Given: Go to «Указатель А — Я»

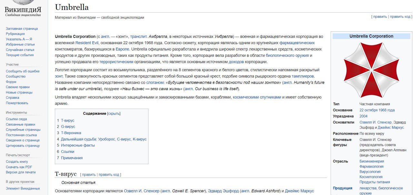Looking at the screenshot, I should 19,39.
